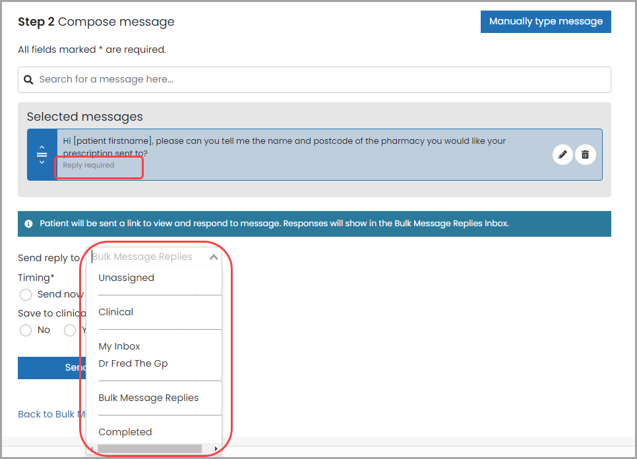The height and width of the screenshot is (459, 637).
Task: Open the Back to Bulk Messages link
Action: tap(49, 414)
